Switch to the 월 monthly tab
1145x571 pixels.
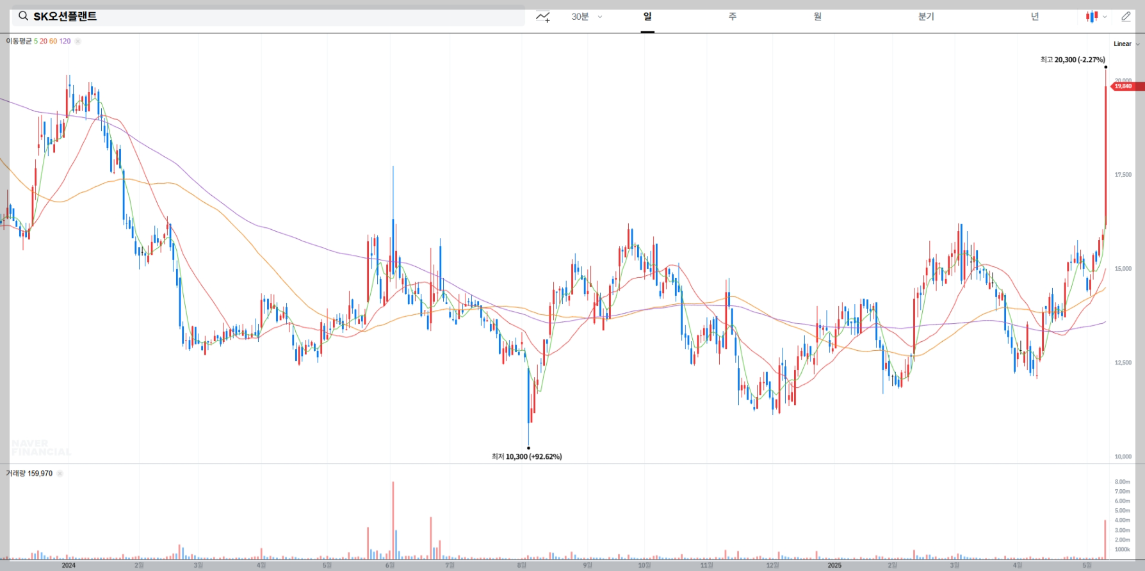tap(818, 17)
